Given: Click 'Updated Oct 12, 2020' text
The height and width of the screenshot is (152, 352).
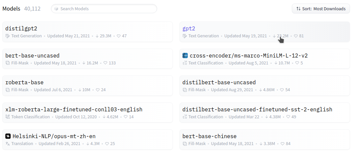Looking at the screenshot, I should (x=76, y=117).
